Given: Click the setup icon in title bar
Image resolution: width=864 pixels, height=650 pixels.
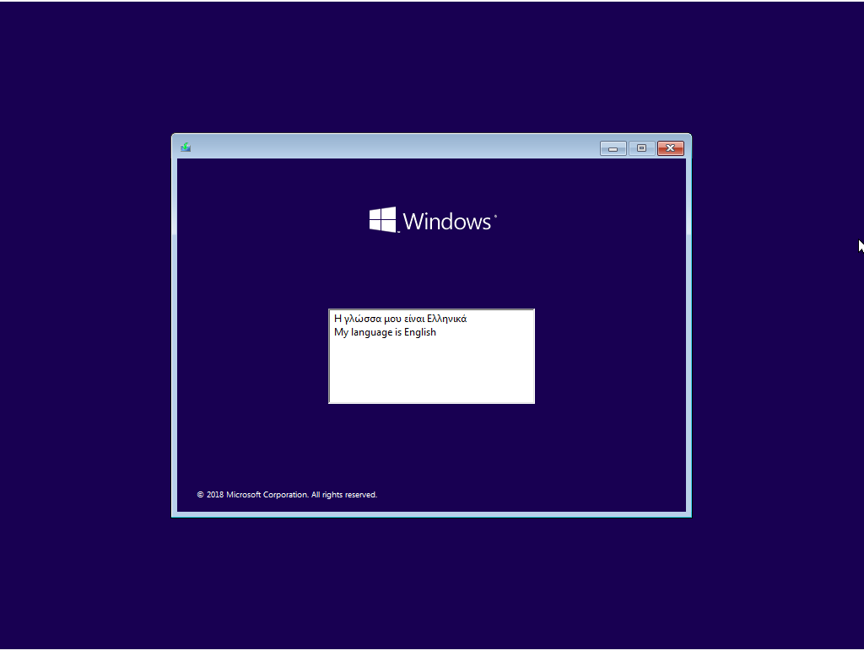Looking at the screenshot, I should pos(186,147).
